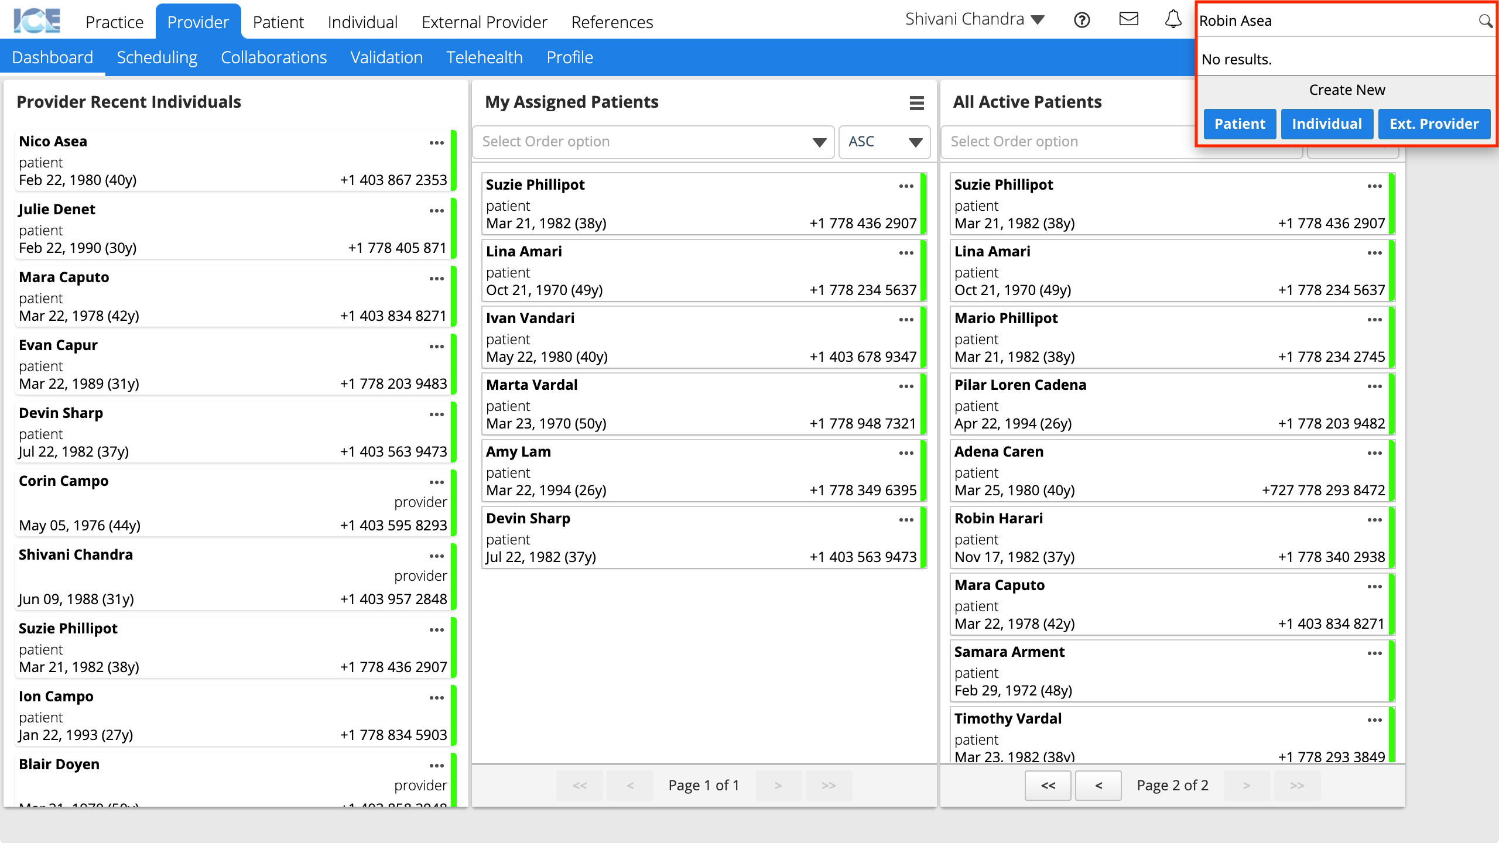The width and height of the screenshot is (1499, 843).
Task: Click the ICE logo
Action: tap(37, 20)
